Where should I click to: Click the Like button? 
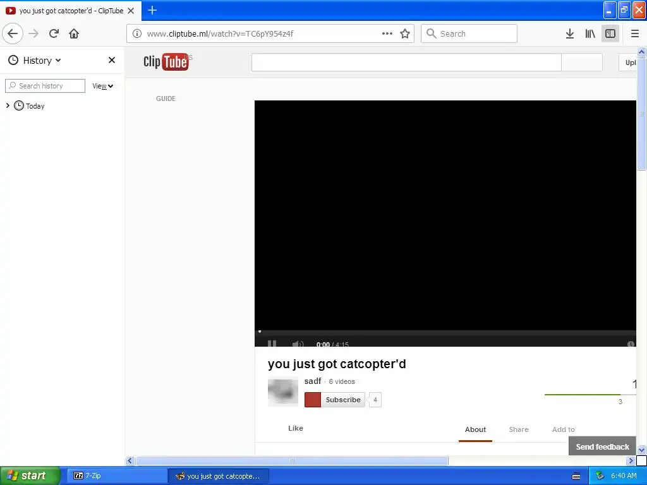[296, 428]
